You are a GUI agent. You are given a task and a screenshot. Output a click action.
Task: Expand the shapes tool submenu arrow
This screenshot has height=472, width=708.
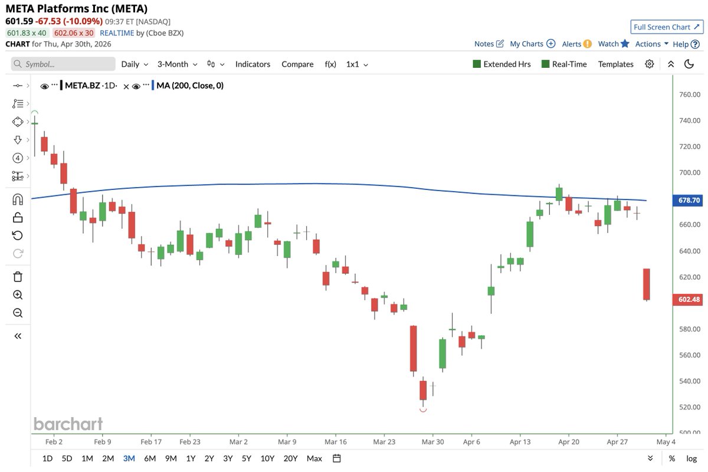coord(27,122)
